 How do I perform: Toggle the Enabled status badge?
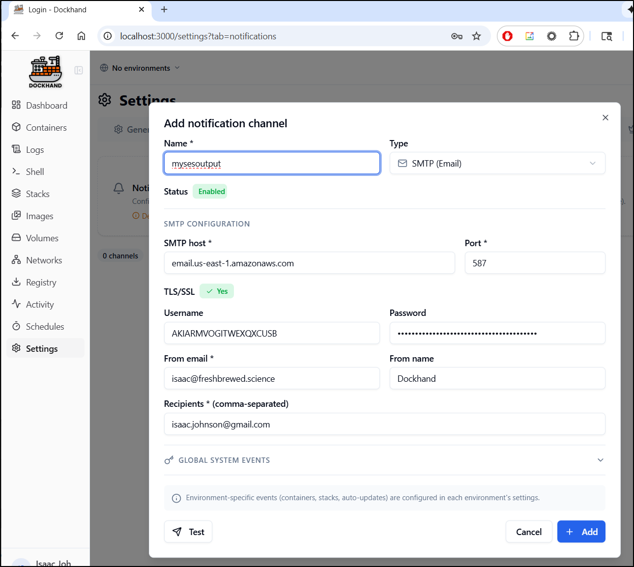click(x=211, y=192)
